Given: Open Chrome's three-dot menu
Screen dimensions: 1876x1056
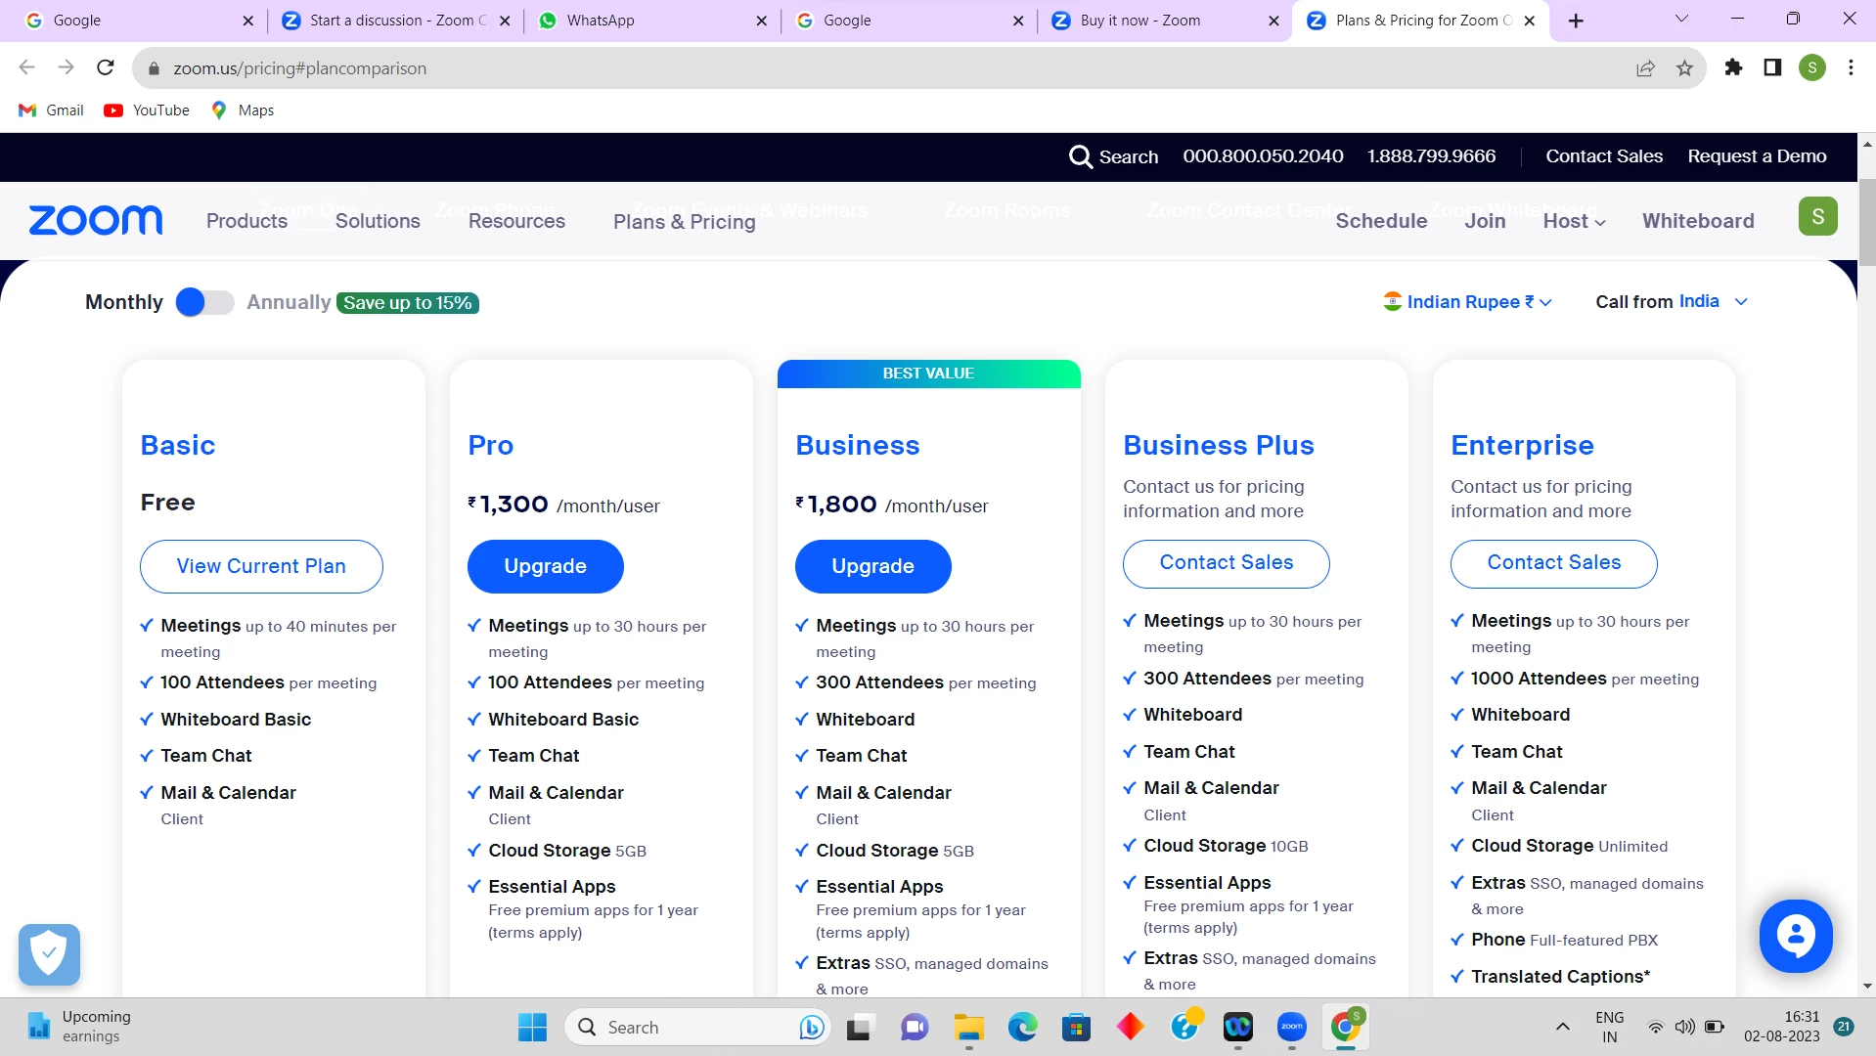Looking at the screenshot, I should tap(1851, 67).
